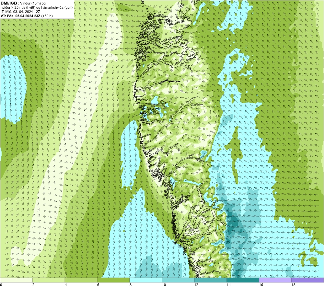Screen dimensions: 324x287
Task: Click the 12–14 m/s teal legend swatch
Action: click(210, 280)
